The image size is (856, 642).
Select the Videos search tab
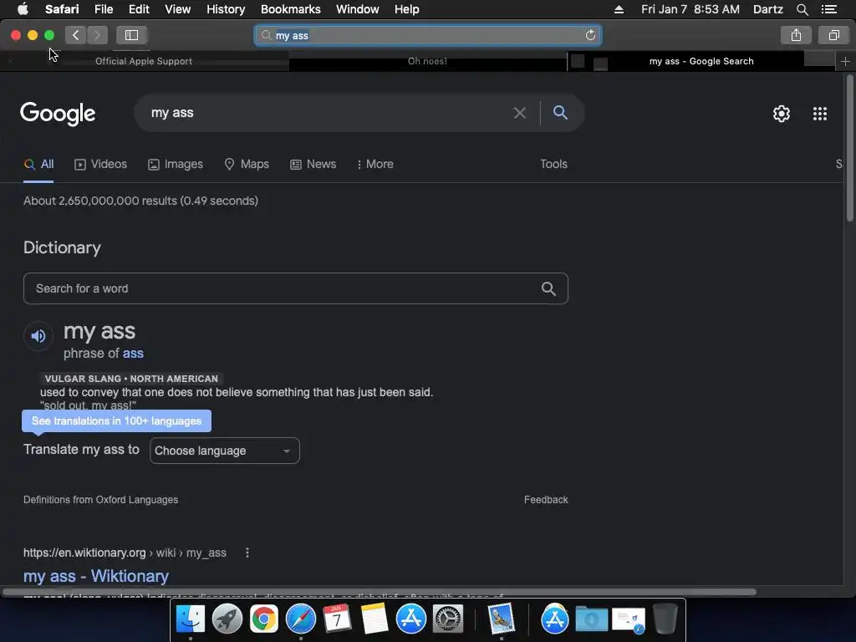click(x=101, y=164)
